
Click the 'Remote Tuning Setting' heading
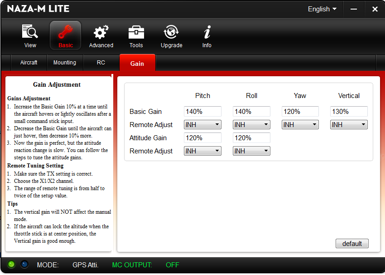(x=35, y=166)
